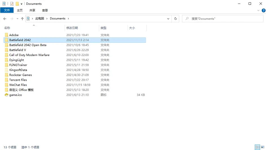Click the 此电脑 breadcrumb
266x150 pixels.
[x=40, y=18]
